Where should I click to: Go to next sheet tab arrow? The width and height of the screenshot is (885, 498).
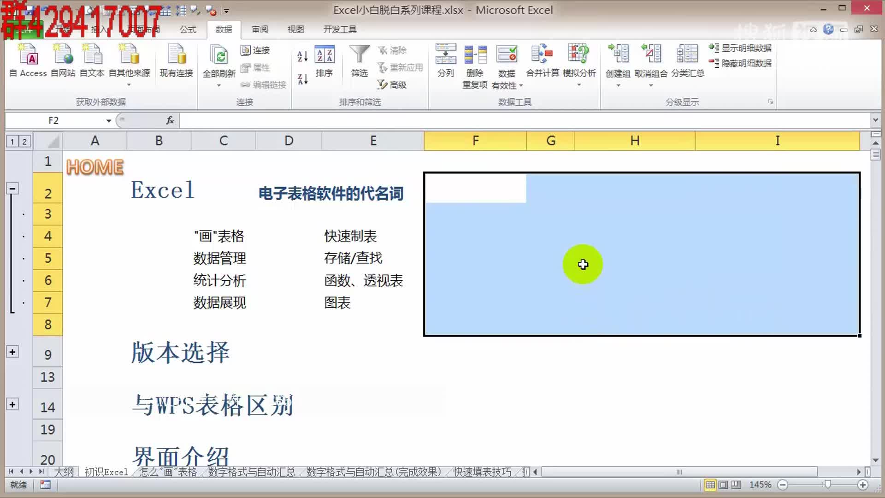tap(31, 472)
